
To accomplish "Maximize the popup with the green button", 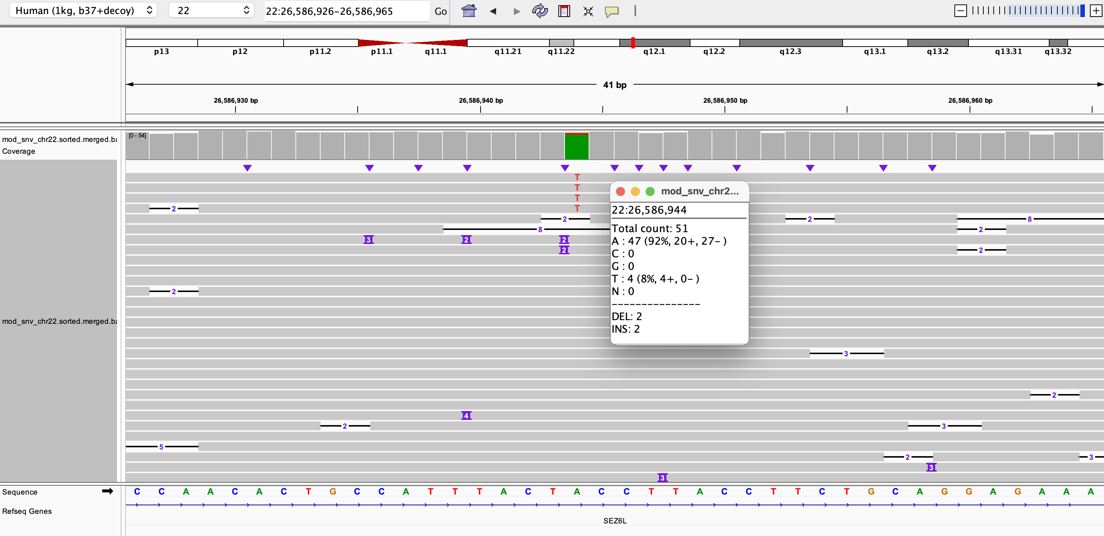I will pos(650,191).
